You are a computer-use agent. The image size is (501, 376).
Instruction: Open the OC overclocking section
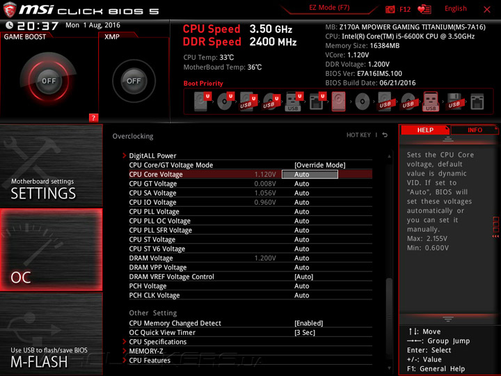tap(51, 250)
